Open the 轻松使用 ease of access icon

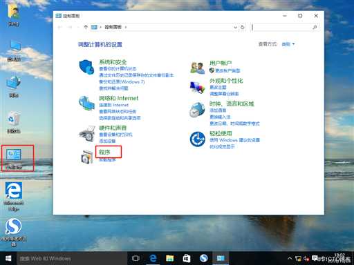coord(198,139)
